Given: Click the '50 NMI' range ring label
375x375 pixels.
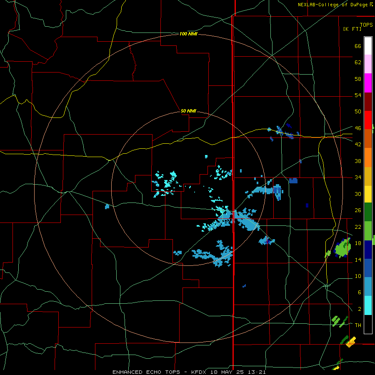Looking at the screenshot, I should coord(188,111).
